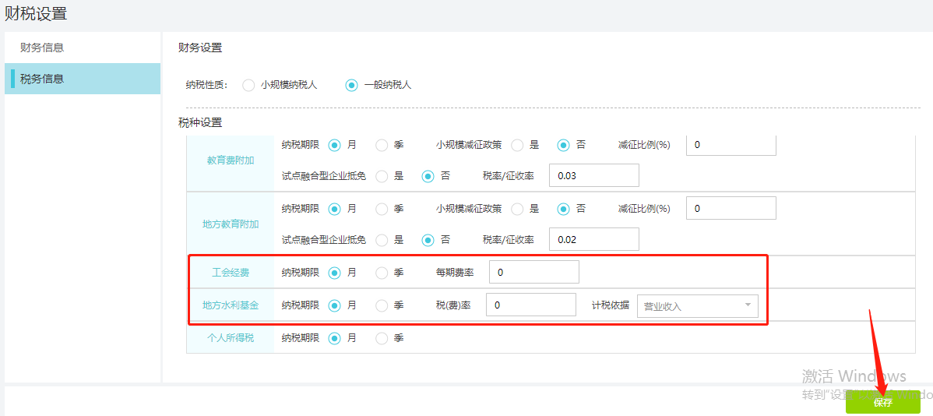Click 教育费附加 减征比例 input field
The height and width of the screenshot is (416, 933).
[731, 145]
